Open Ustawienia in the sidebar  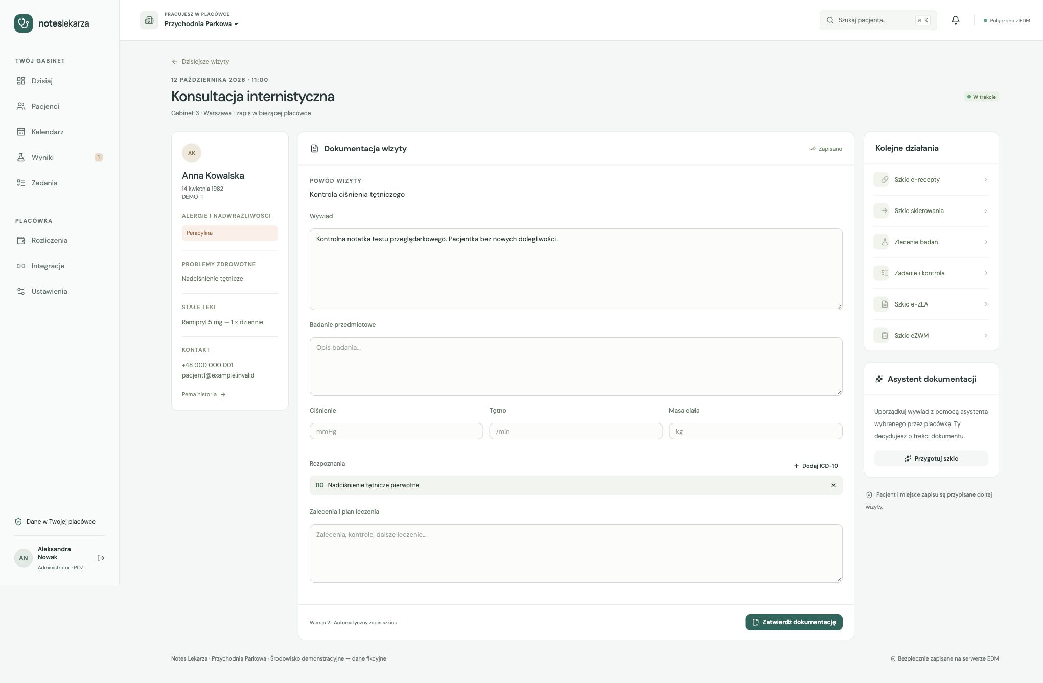point(59,291)
